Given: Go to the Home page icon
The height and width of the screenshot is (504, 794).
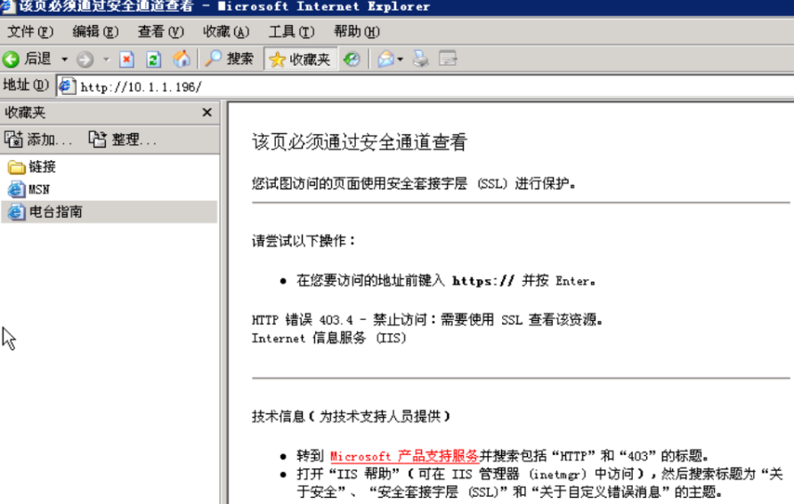Looking at the screenshot, I should click(x=182, y=60).
